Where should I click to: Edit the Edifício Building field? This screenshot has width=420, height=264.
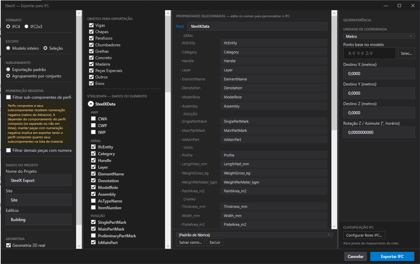pos(39,219)
